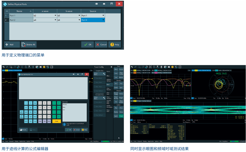The width and height of the screenshot is (246, 152).
Task: Click the undo arrow in the left analyzer toolbar
Action: 3,67
